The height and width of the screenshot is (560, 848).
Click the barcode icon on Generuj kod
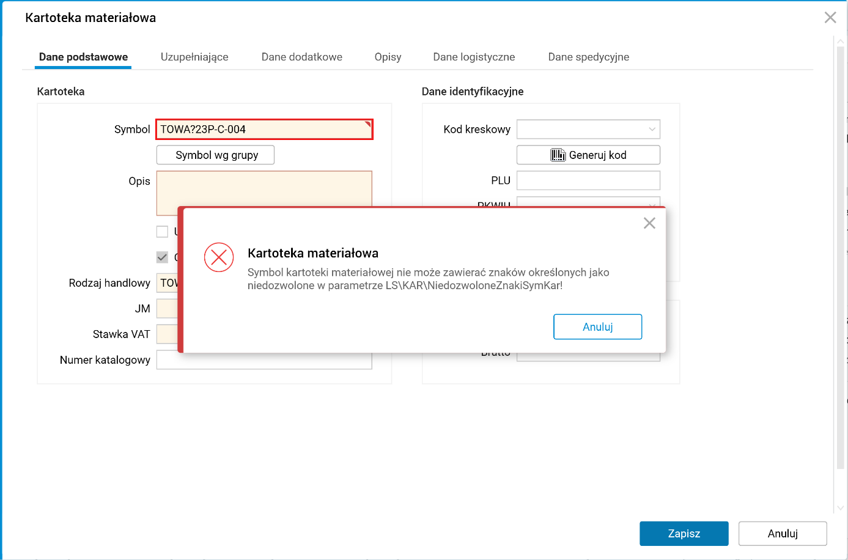(558, 155)
